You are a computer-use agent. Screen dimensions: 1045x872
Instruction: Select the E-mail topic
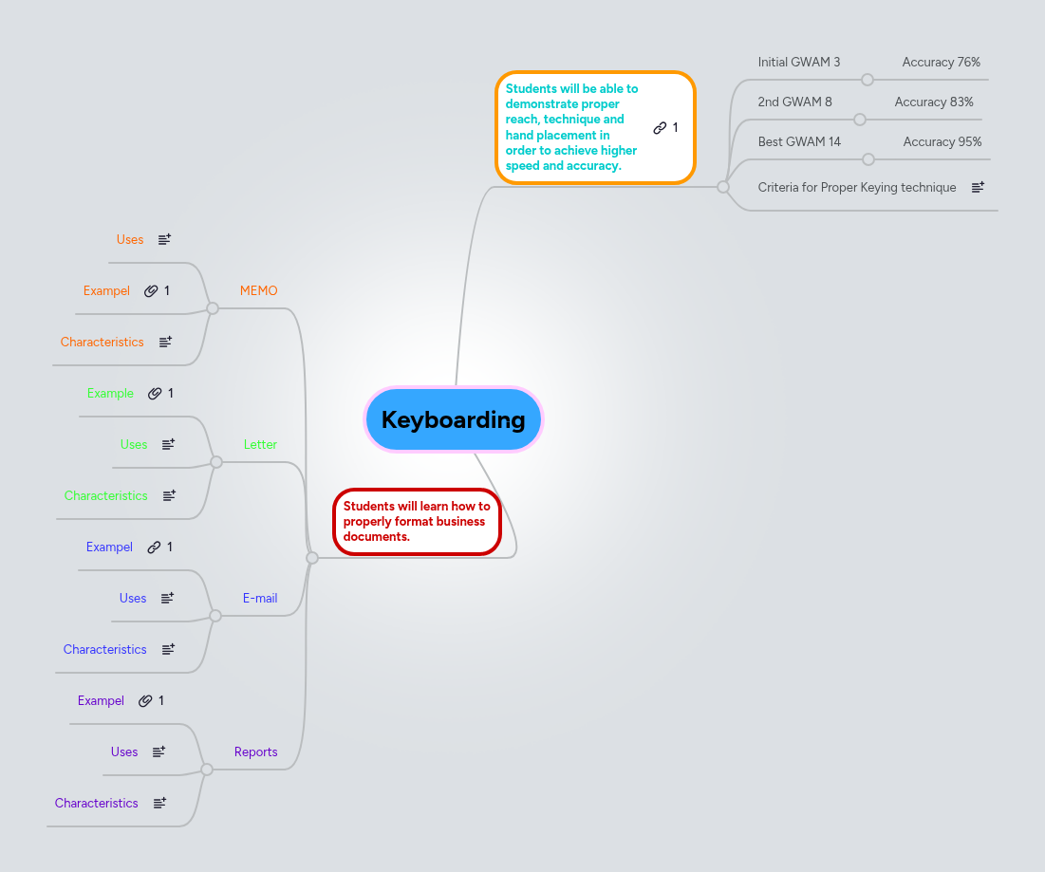click(260, 598)
